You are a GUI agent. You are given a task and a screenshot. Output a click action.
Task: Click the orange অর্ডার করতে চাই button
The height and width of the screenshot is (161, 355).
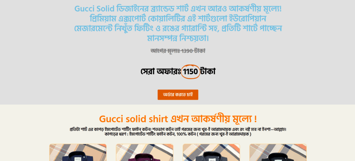[x=178, y=95]
